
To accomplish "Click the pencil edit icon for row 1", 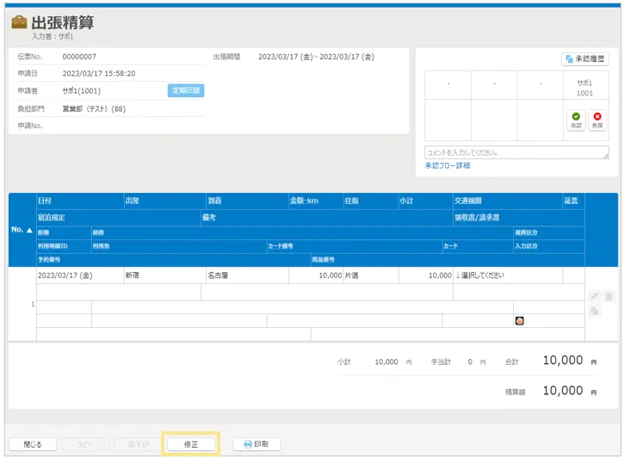I will coord(594,297).
